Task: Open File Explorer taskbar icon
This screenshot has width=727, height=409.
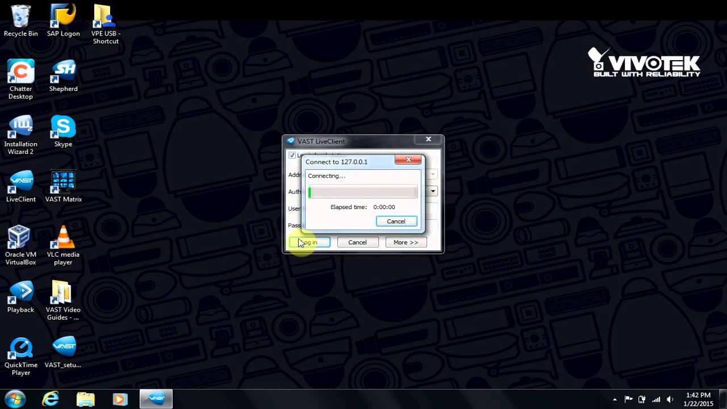Action: [x=85, y=399]
